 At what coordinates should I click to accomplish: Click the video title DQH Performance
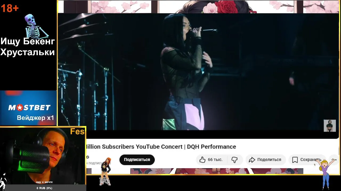click(212, 147)
